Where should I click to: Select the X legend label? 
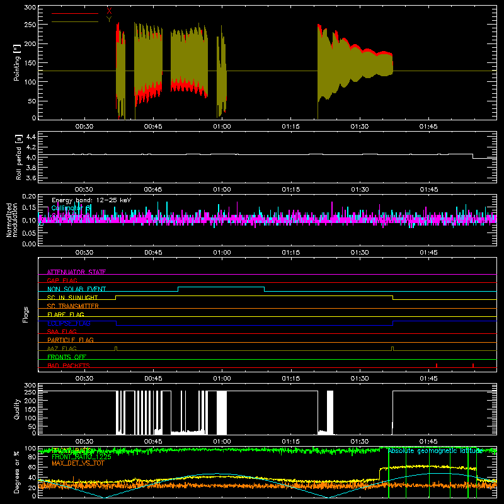coord(109,11)
